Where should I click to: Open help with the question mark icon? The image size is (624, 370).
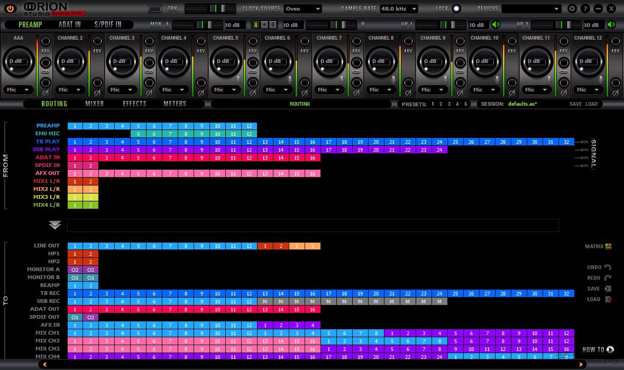coord(585,8)
